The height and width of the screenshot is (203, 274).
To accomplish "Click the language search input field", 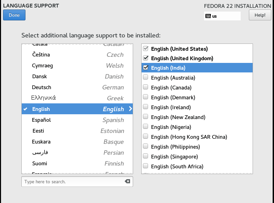I will coord(77,182).
